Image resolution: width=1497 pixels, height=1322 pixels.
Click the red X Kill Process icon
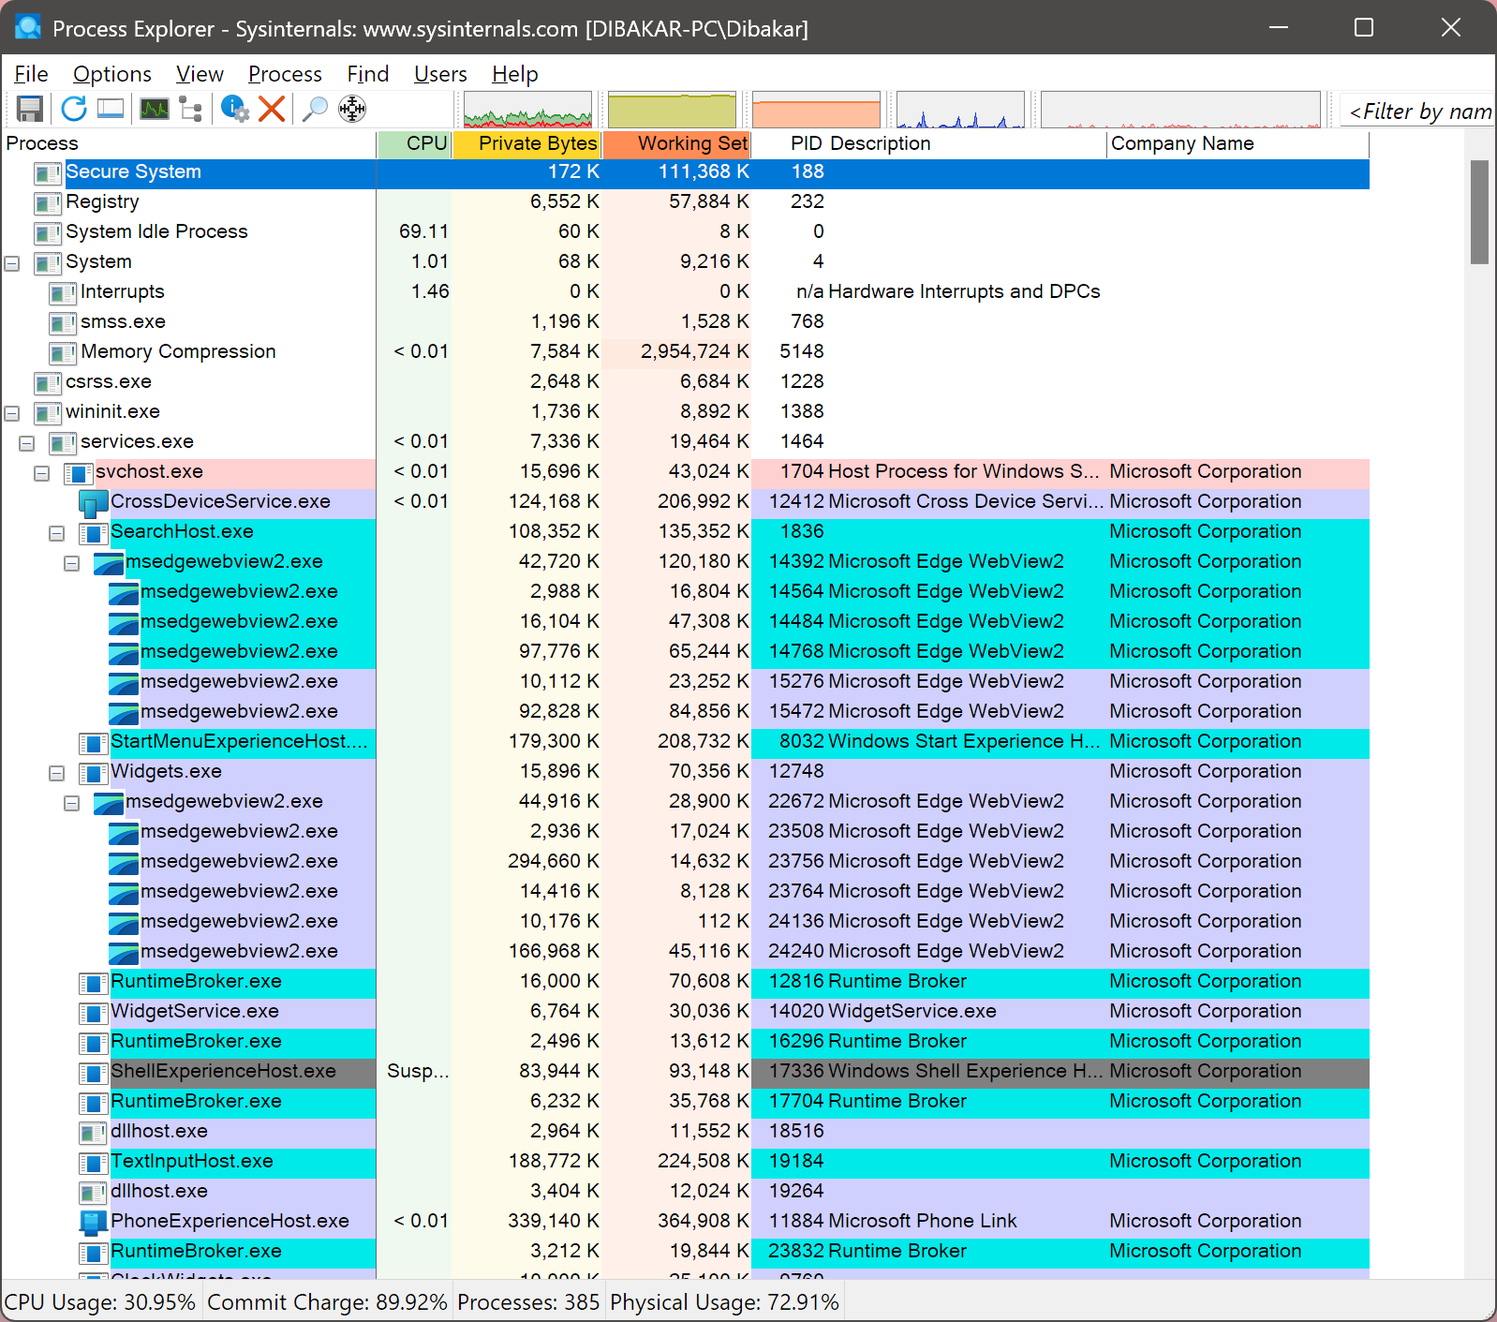click(x=272, y=109)
